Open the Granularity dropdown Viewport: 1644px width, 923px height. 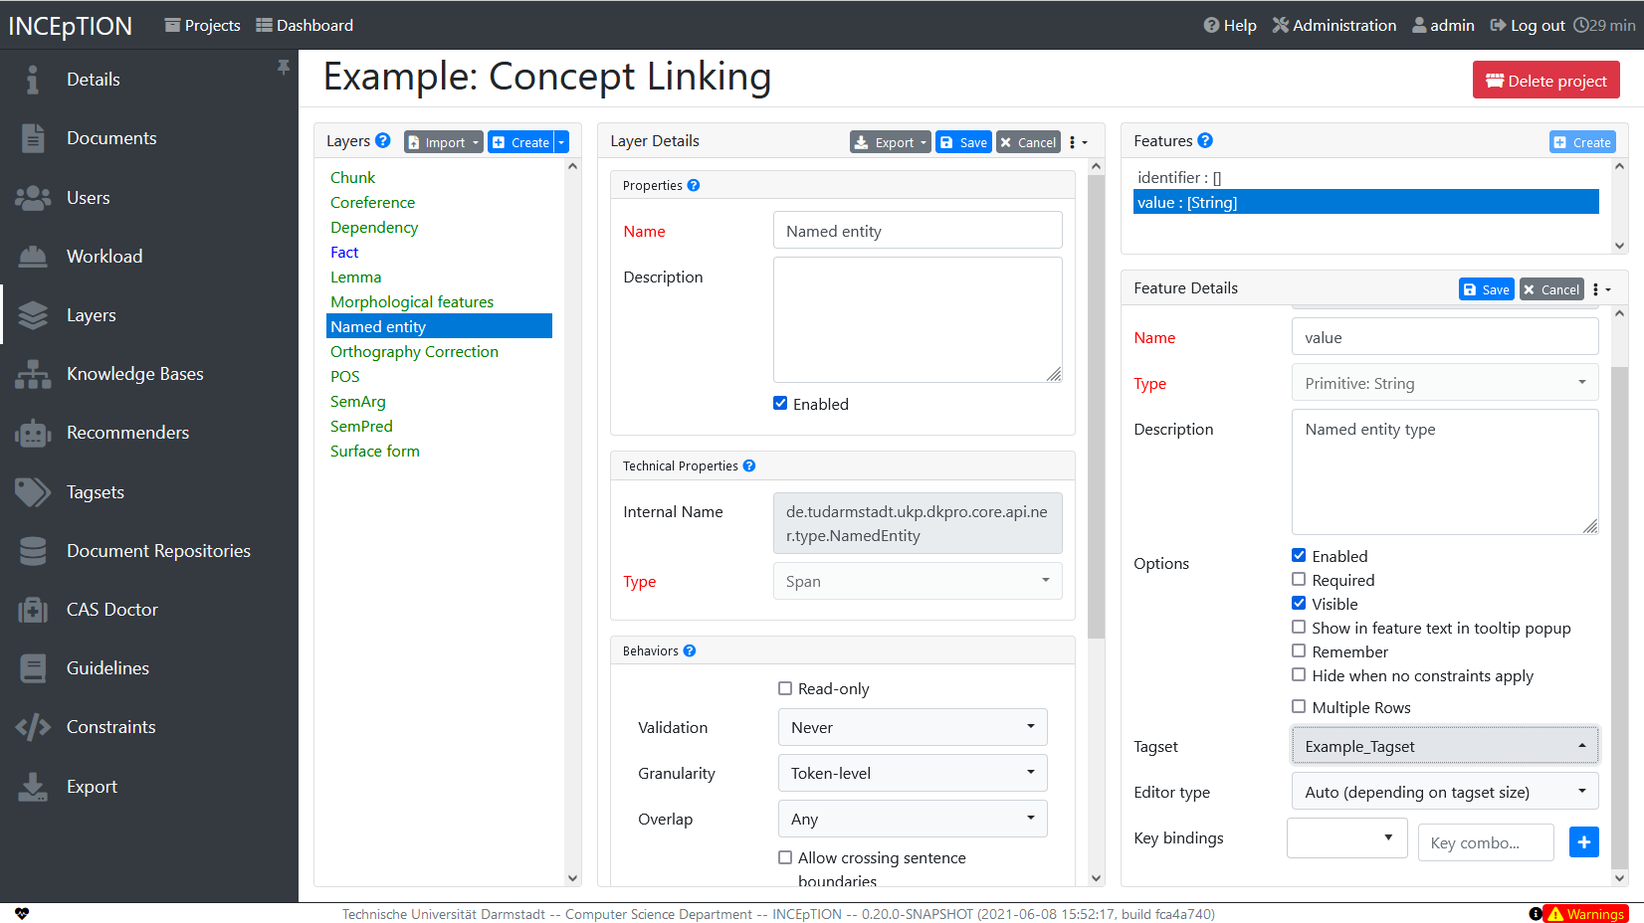tap(912, 773)
